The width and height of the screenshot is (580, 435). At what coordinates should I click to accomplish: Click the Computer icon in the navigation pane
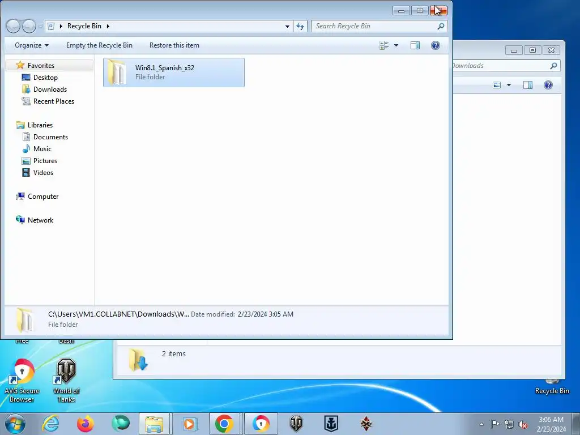(x=20, y=197)
